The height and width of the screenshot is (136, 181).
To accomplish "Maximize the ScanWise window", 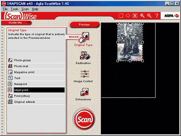I will click(172, 3).
